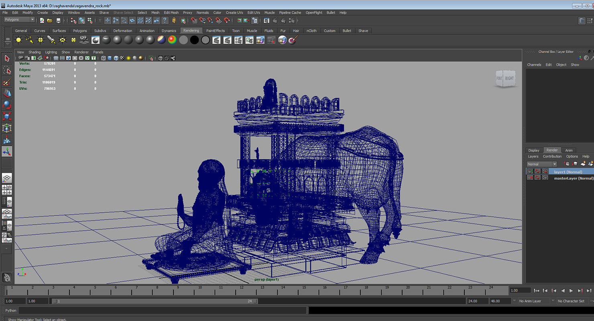
Task: Open the viewport Shading menu
Action: (x=35, y=52)
